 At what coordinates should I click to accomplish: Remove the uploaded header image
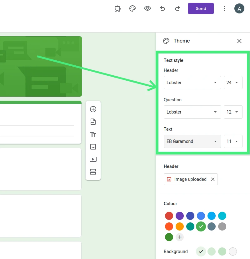[x=213, y=179]
